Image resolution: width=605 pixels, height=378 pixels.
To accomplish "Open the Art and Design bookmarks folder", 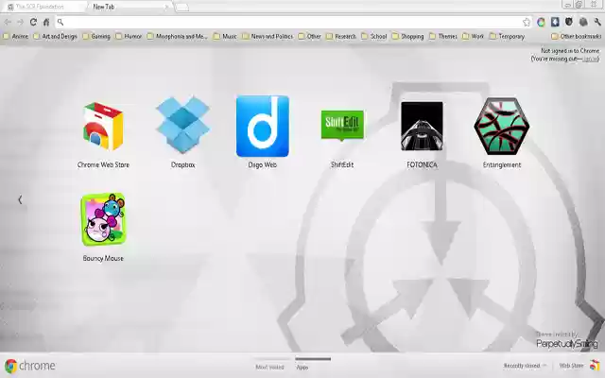I will pos(55,36).
